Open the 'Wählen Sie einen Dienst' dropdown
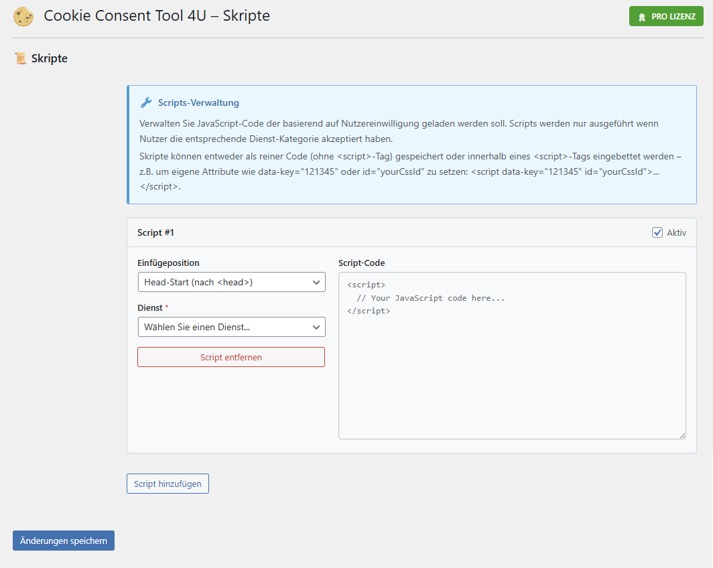The height and width of the screenshot is (568, 713). [231, 327]
